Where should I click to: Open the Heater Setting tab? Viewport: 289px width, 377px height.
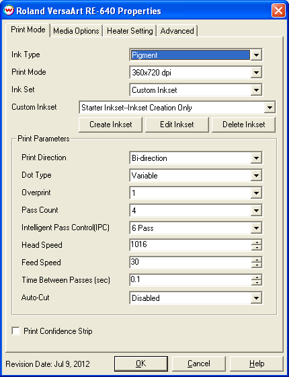pos(130,31)
